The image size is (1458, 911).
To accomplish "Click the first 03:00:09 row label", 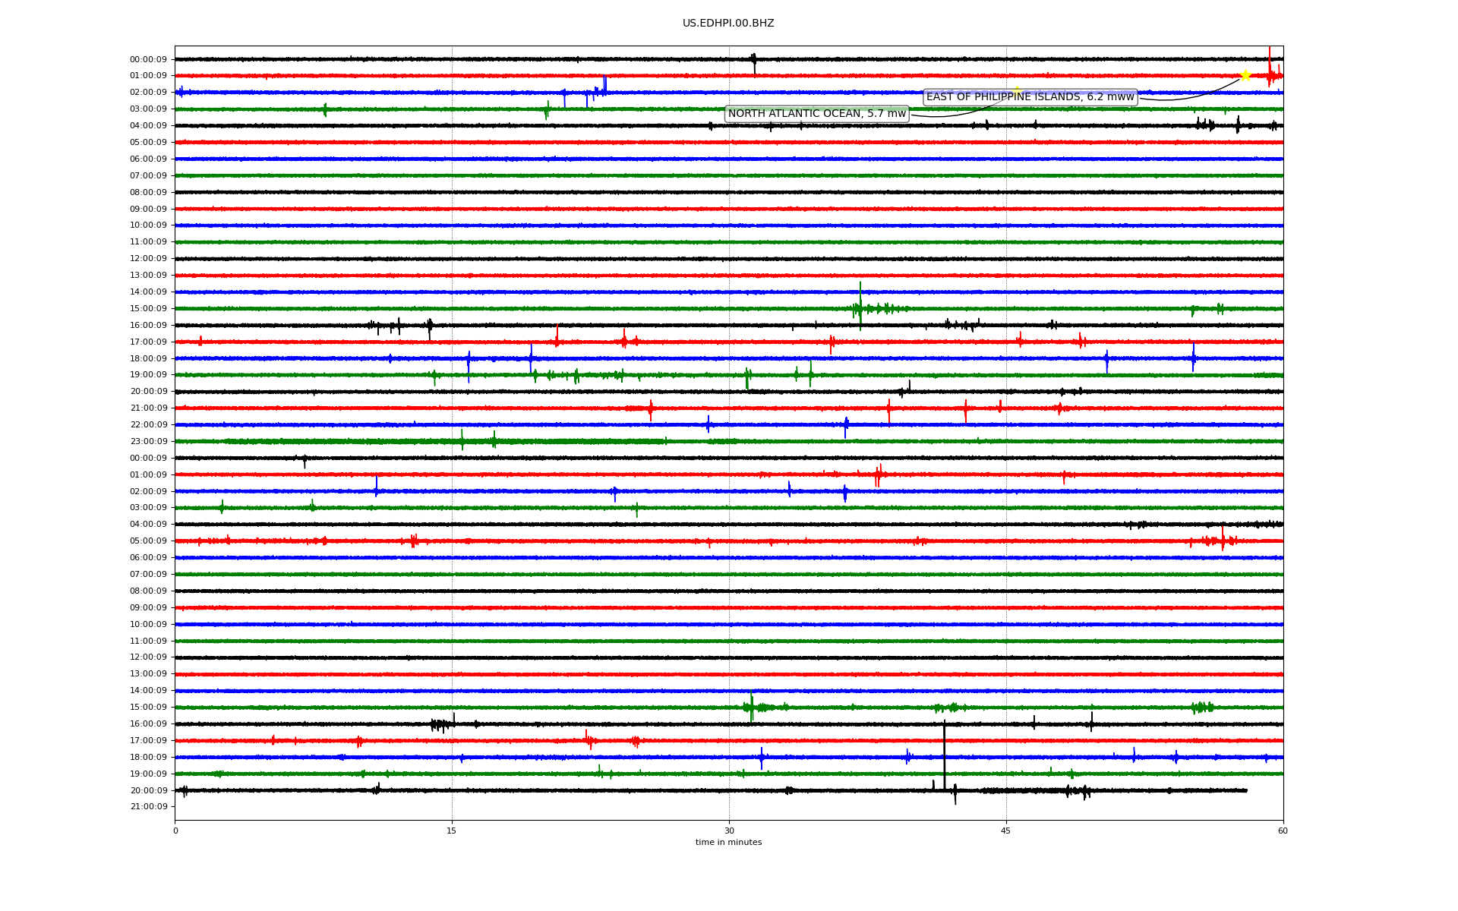I will 148,109.
